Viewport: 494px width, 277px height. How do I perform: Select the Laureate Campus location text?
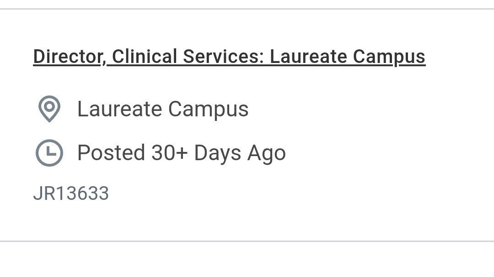click(162, 109)
